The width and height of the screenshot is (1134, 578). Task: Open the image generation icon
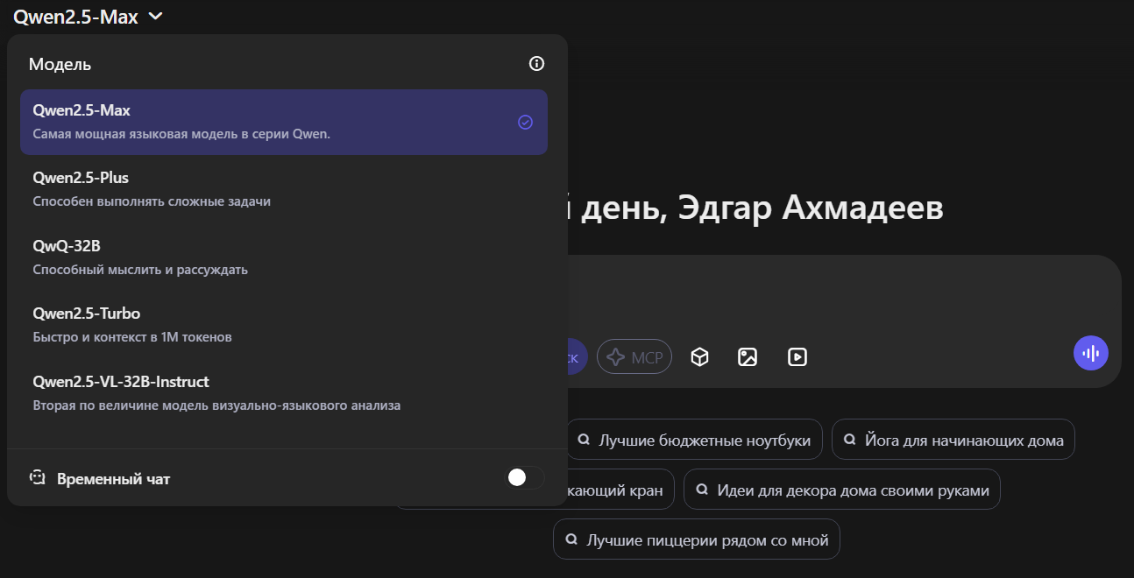pos(748,357)
